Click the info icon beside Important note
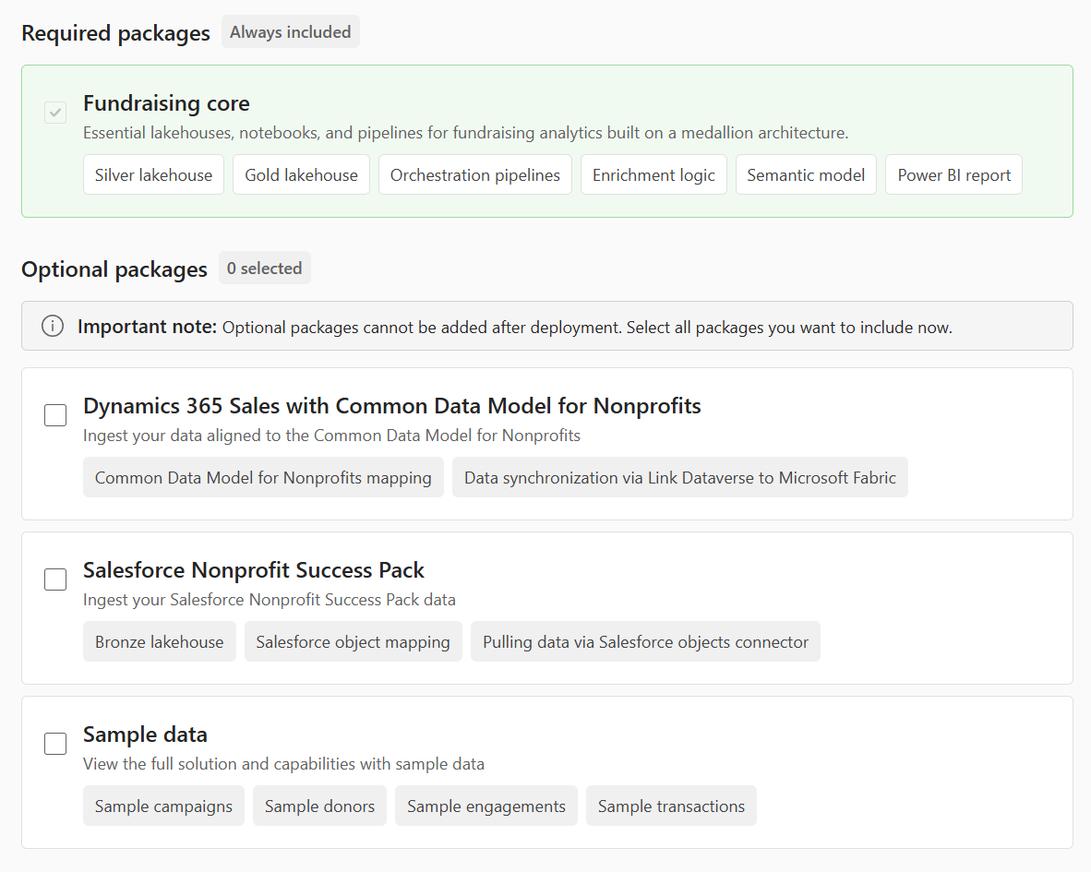This screenshot has width=1091, height=872. click(x=53, y=327)
